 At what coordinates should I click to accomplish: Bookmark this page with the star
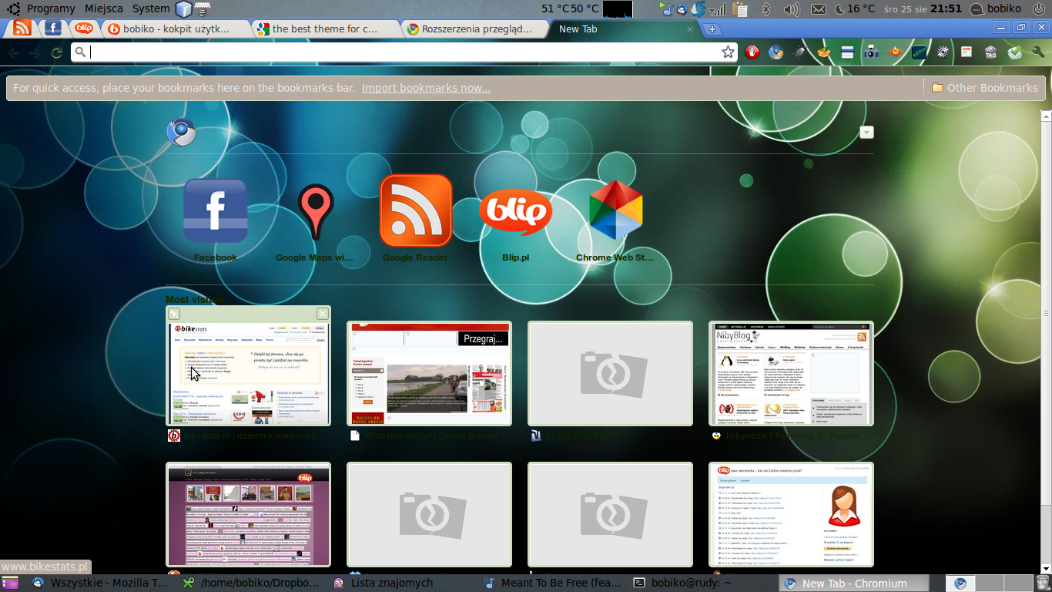click(x=728, y=52)
